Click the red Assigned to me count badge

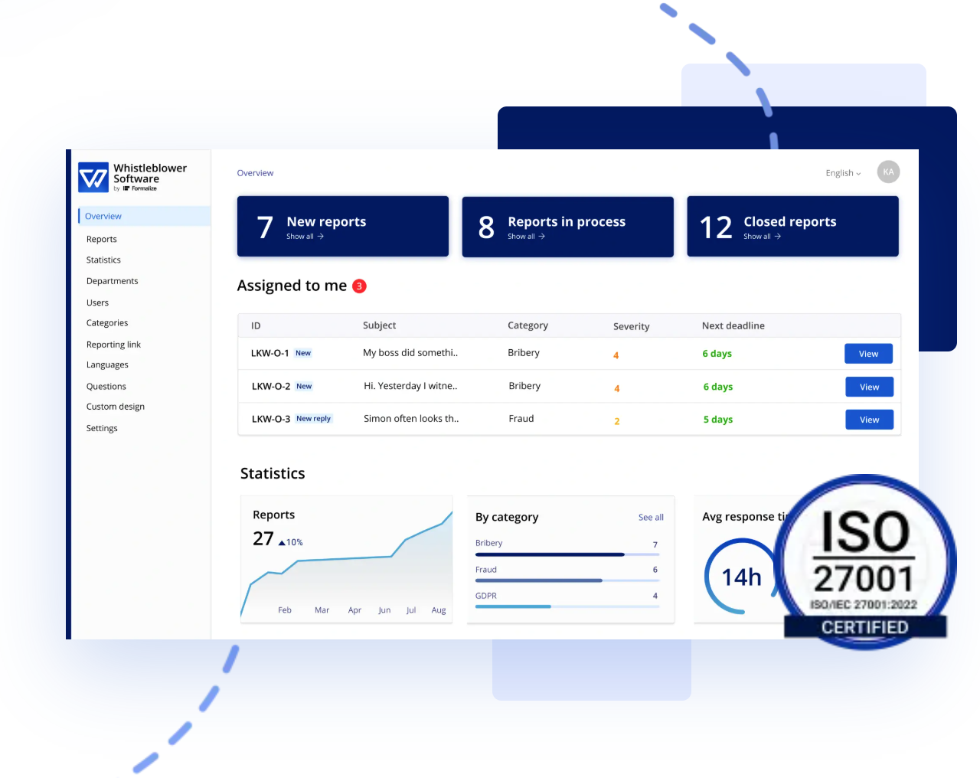pos(359,286)
